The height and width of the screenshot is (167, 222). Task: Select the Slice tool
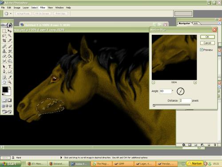10,41
